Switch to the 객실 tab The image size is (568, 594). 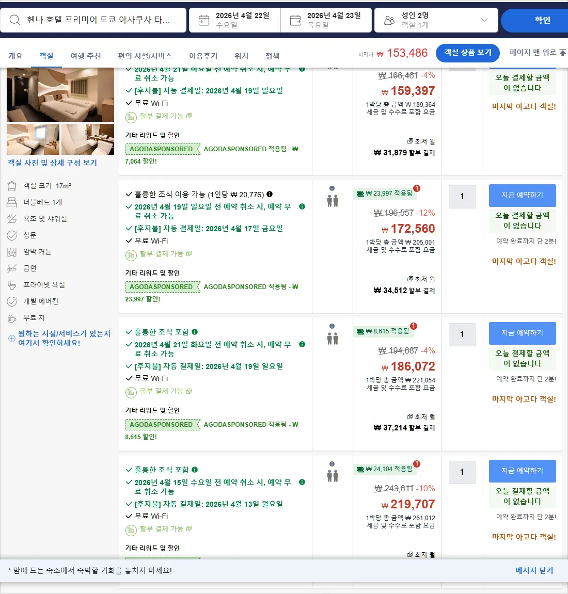coord(46,56)
